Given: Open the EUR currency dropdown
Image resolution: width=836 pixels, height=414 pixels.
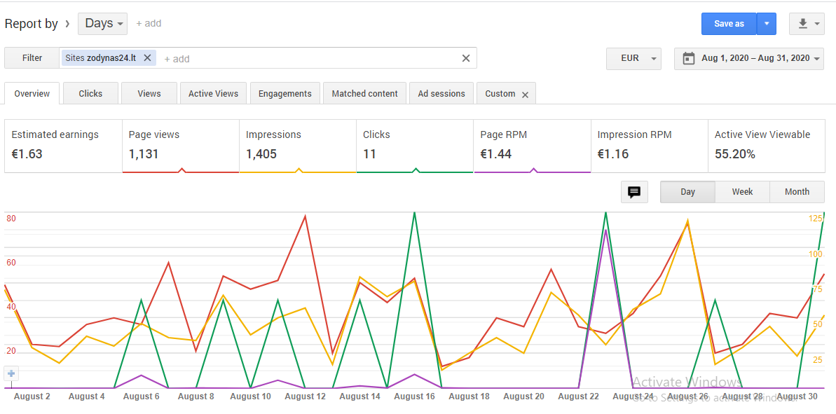Looking at the screenshot, I should [x=634, y=59].
